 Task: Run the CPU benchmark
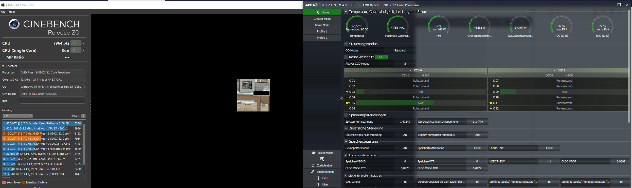[76, 43]
